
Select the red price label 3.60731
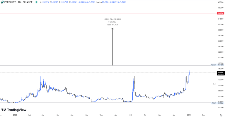pos(220,13)
